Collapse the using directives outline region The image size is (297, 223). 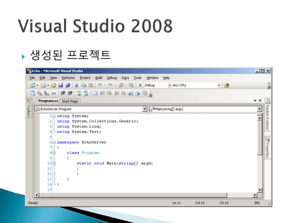(54, 116)
